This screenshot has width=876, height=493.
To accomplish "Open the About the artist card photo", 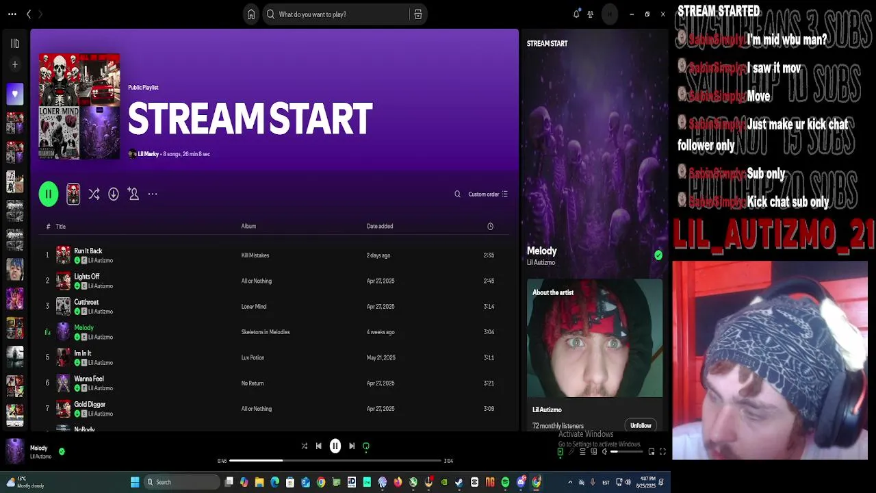I will pos(595,338).
